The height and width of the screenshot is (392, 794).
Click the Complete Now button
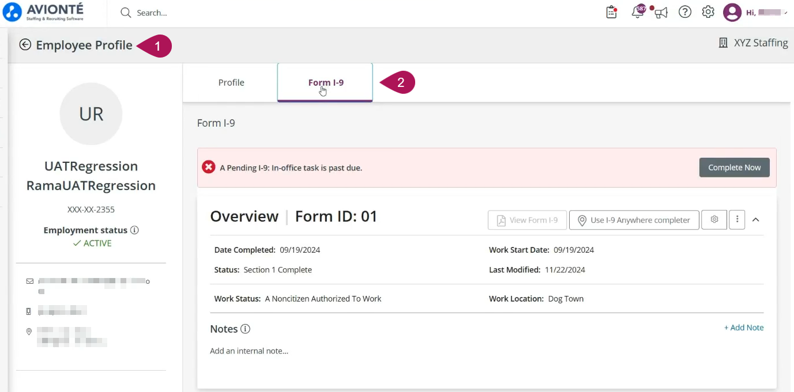pos(735,168)
